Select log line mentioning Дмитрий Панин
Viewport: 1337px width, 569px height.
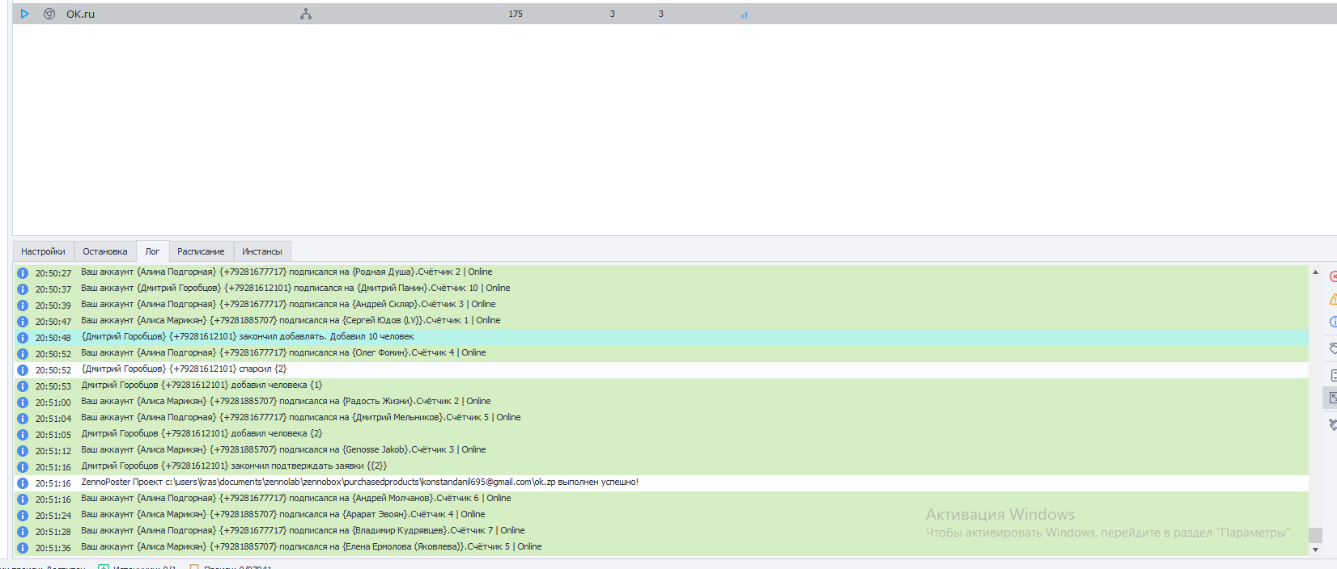661,289
